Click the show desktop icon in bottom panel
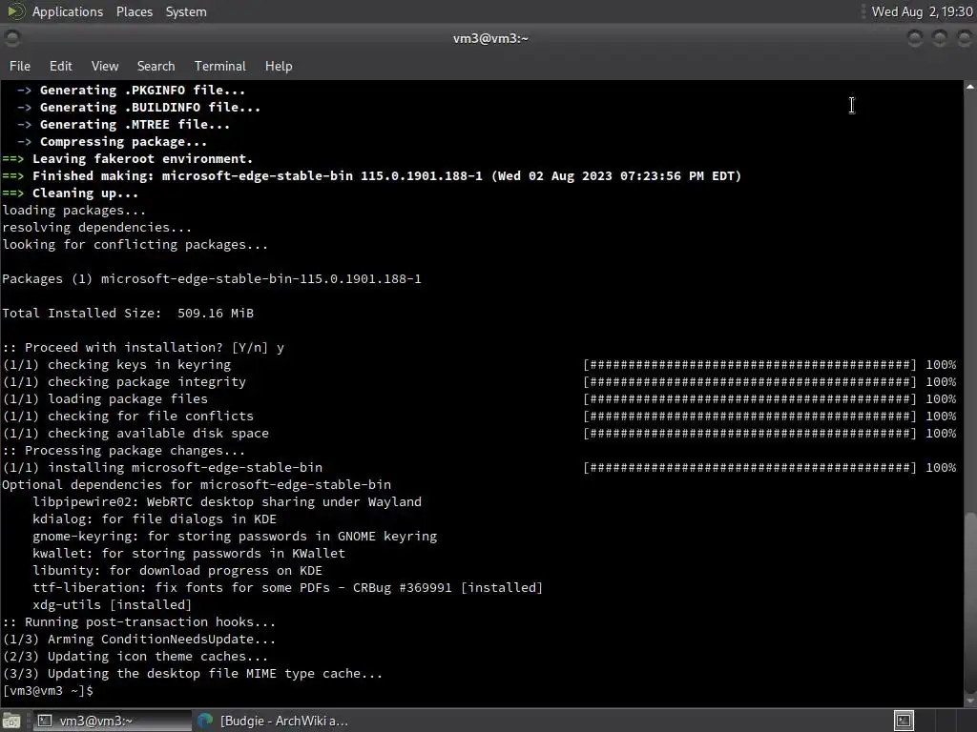This screenshot has height=732, width=977. 11,721
